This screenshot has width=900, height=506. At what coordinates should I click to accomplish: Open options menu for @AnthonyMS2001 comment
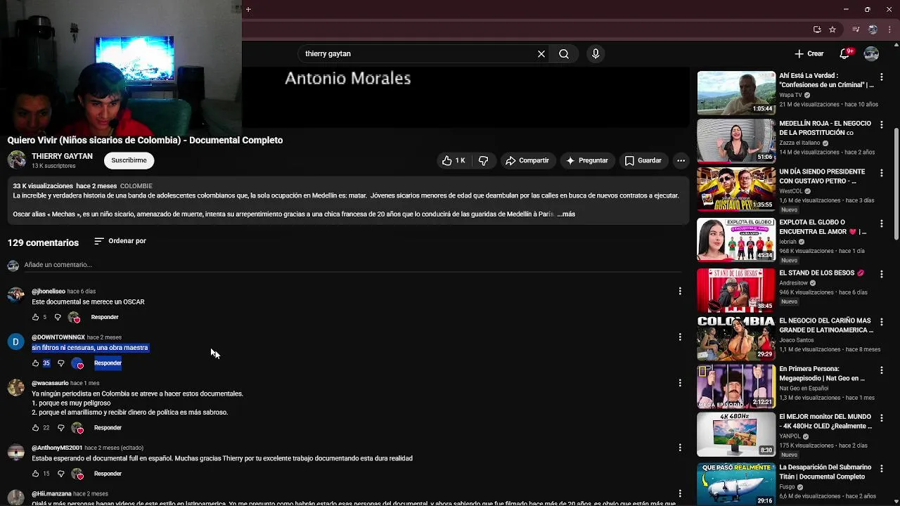coord(680,448)
